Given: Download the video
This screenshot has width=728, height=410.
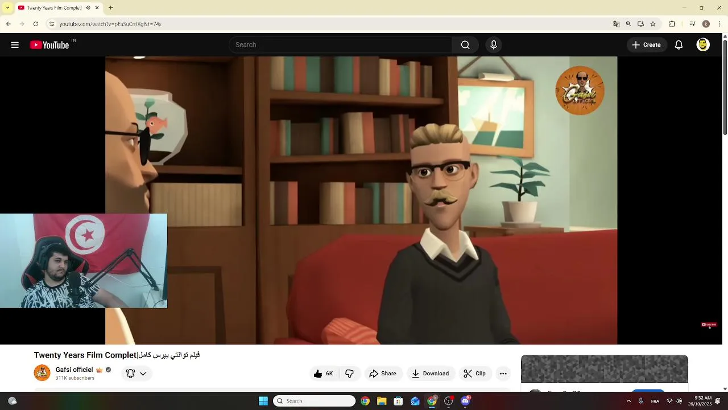Looking at the screenshot, I should coord(431,374).
